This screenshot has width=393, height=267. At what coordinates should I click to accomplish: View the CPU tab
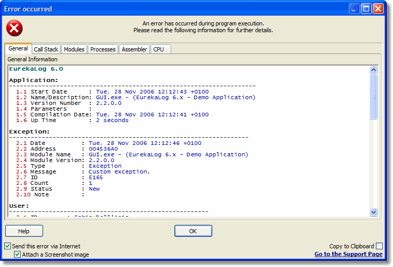coord(160,49)
